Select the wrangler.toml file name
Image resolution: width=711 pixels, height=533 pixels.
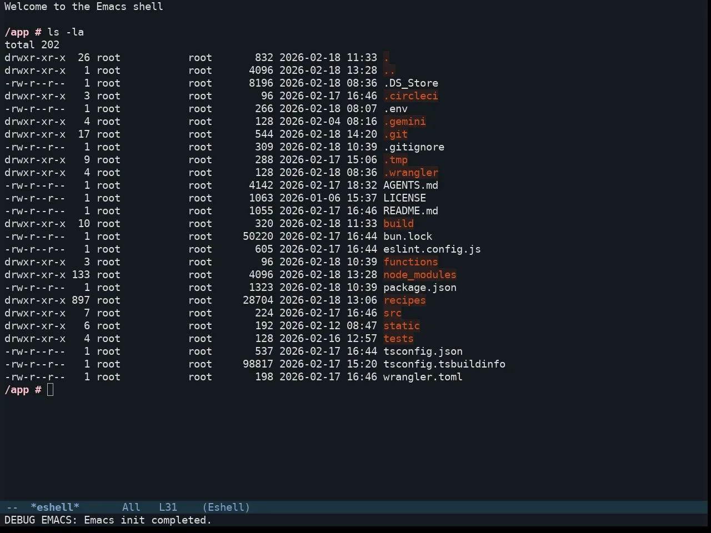tap(423, 377)
